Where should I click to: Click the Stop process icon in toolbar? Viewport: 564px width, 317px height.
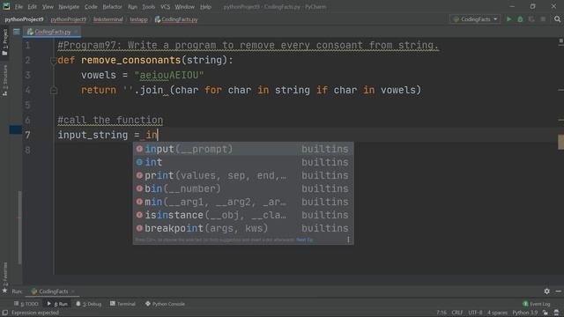coord(543,19)
